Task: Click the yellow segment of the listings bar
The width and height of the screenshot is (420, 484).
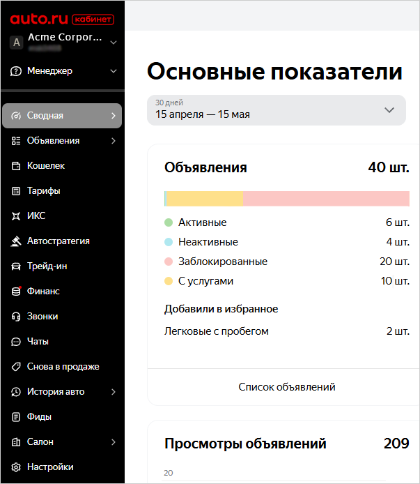Action: 205,199
